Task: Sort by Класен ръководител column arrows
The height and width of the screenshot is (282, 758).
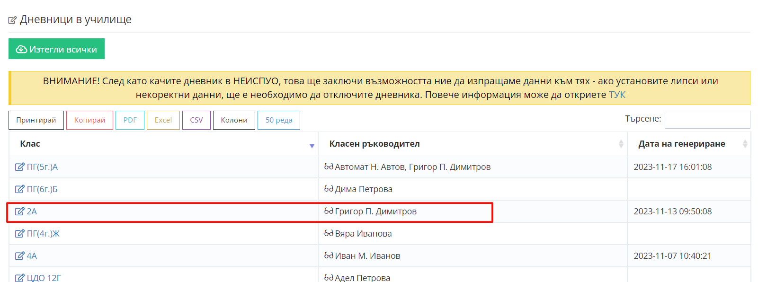Action: [x=621, y=144]
